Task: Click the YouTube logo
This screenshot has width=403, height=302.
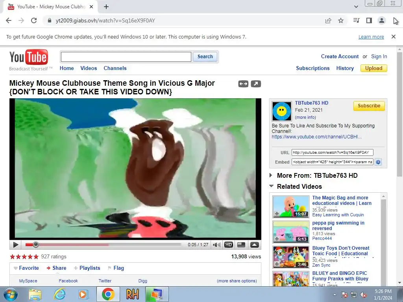Action: 28,57
